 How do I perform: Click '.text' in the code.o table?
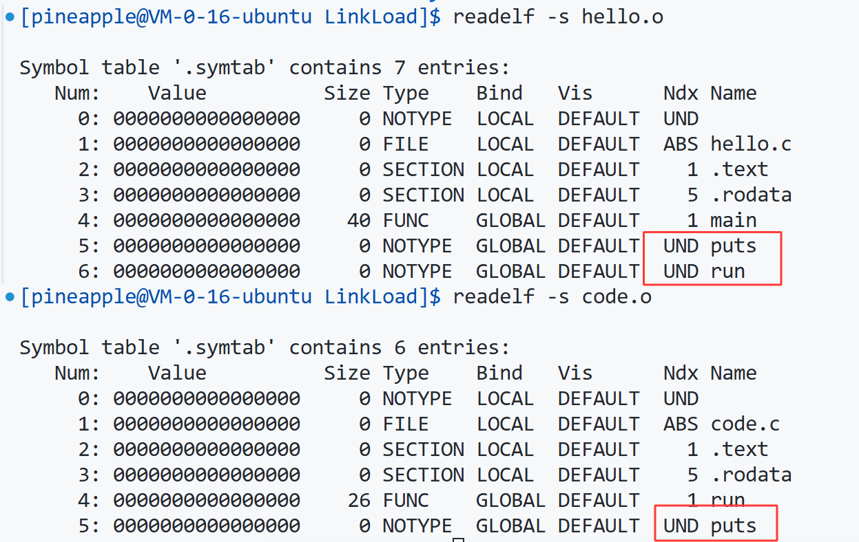pyautogui.click(x=739, y=450)
